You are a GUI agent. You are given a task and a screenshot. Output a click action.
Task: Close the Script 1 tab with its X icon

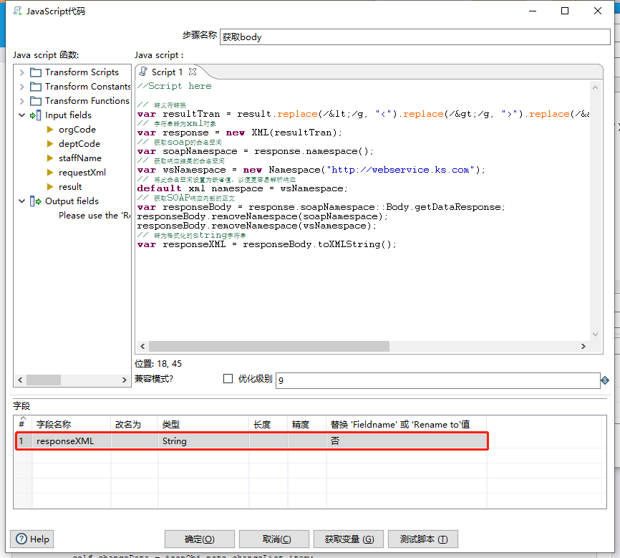pyautogui.click(x=193, y=72)
